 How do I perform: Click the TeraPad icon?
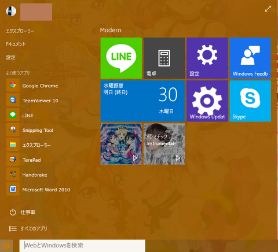tap(13, 159)
